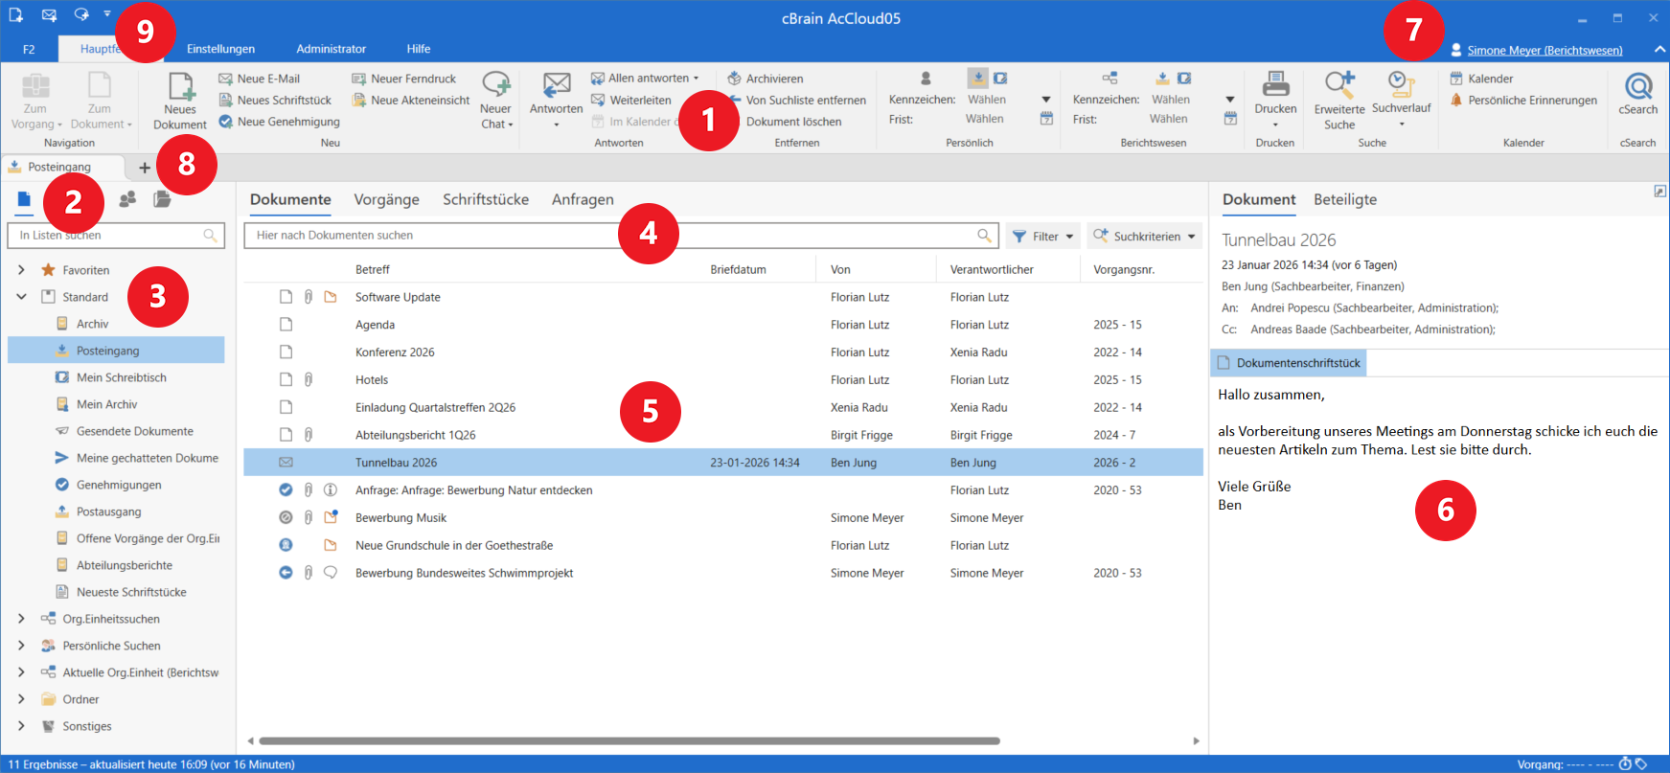Open the Kalender ribbon item
The height and width of the screenshot is (773, 1670).
coord(1481,79)
